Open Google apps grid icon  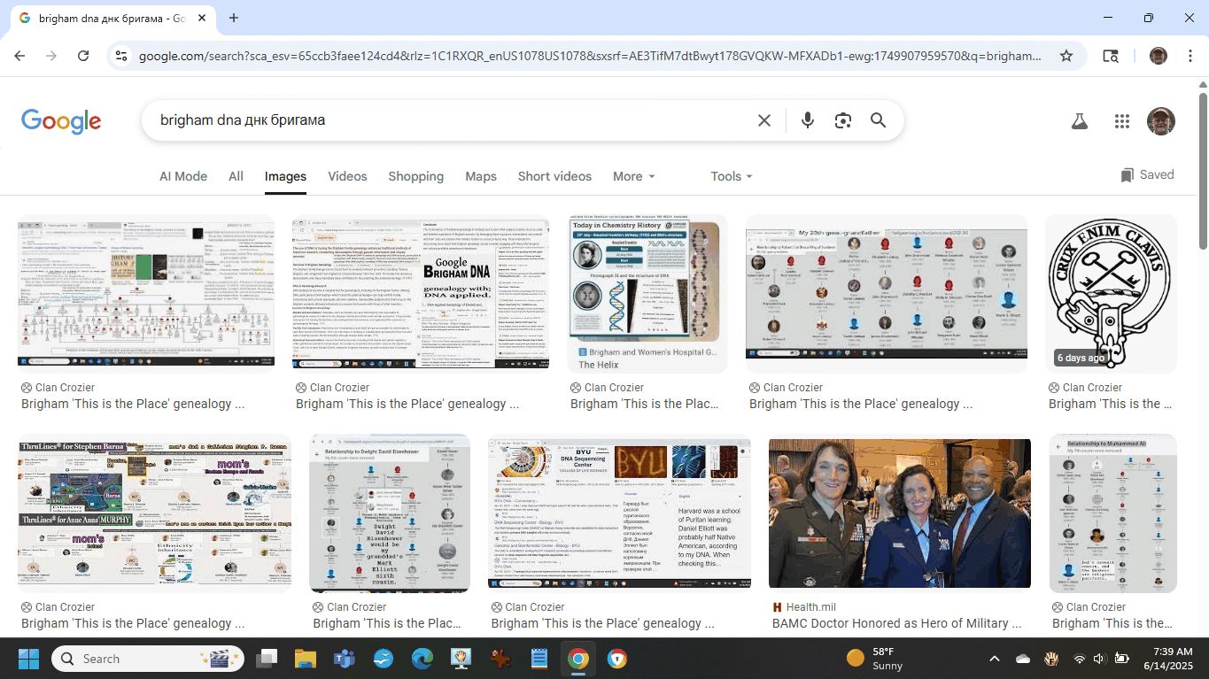[1121, 121]
